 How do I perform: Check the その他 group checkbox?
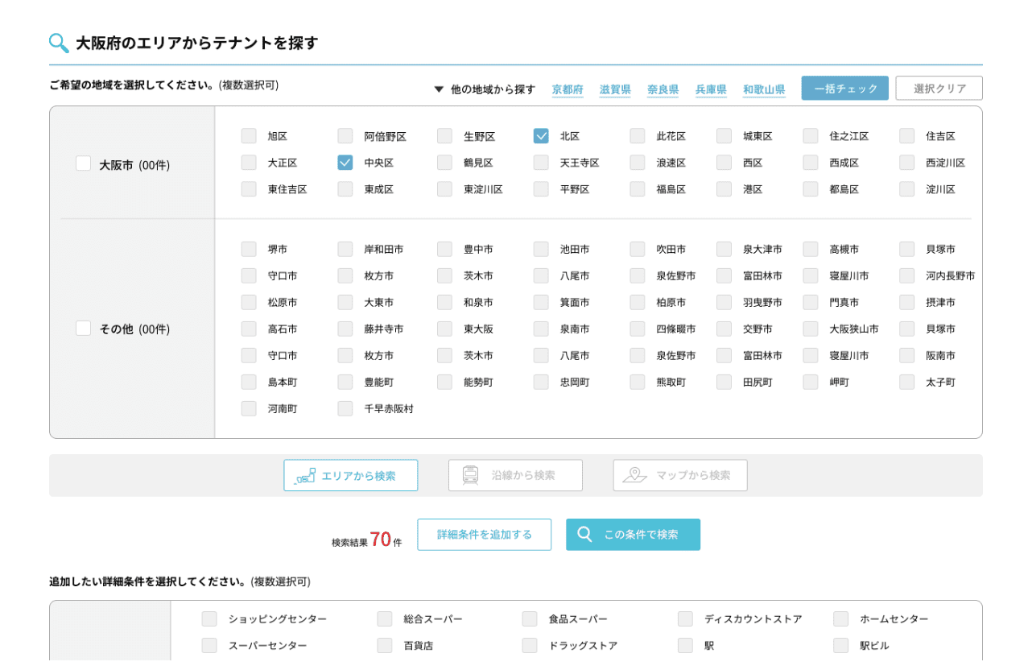pos(84,328)
